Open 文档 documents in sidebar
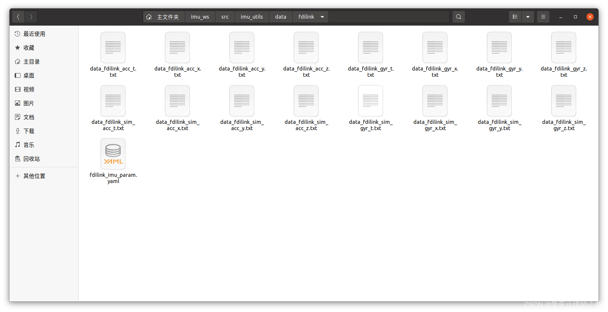This screenshot has width=608, height=312. 44,117
